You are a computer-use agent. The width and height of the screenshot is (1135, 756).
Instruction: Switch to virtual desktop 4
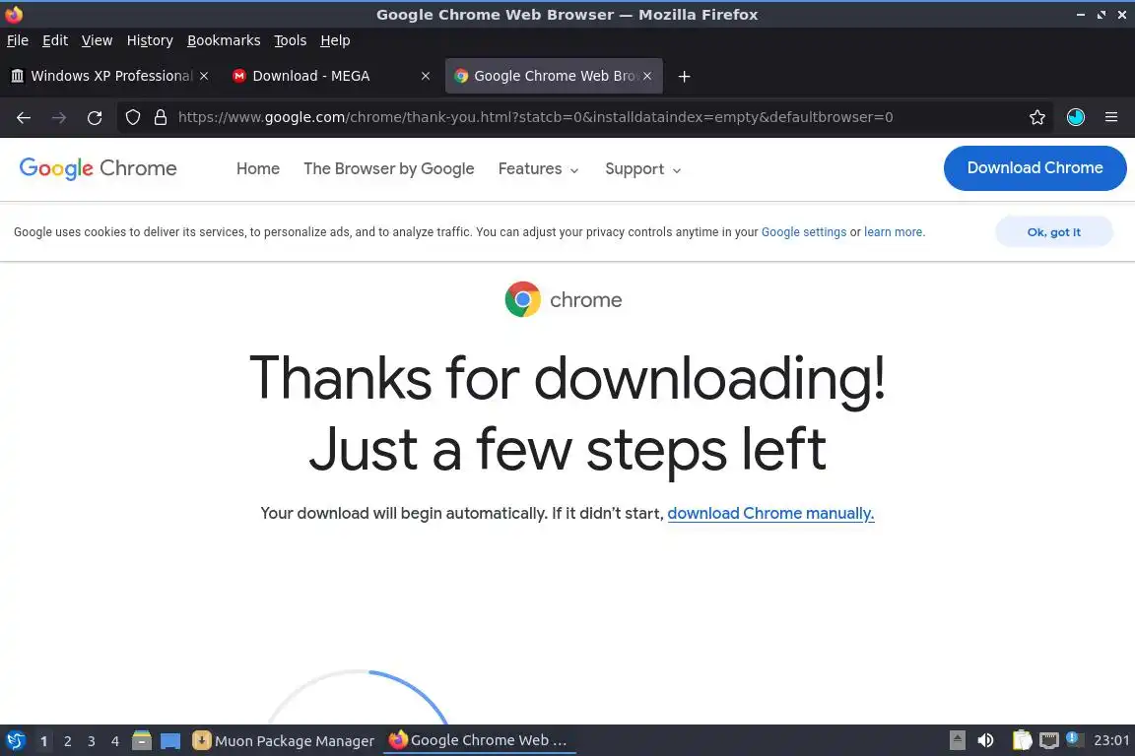point(115,741)
